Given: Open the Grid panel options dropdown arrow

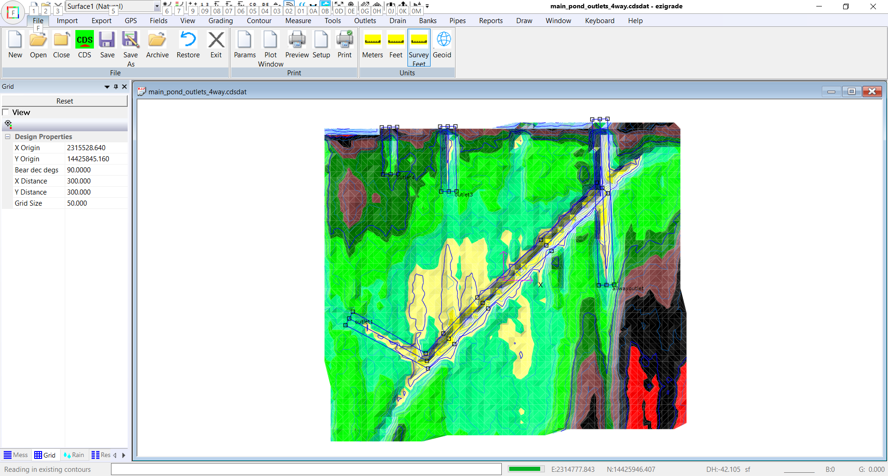Looking at the screenshot, I should coord(107,87).
